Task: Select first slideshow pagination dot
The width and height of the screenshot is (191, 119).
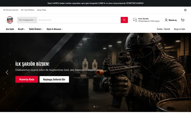Action: [x=94, y=107]
